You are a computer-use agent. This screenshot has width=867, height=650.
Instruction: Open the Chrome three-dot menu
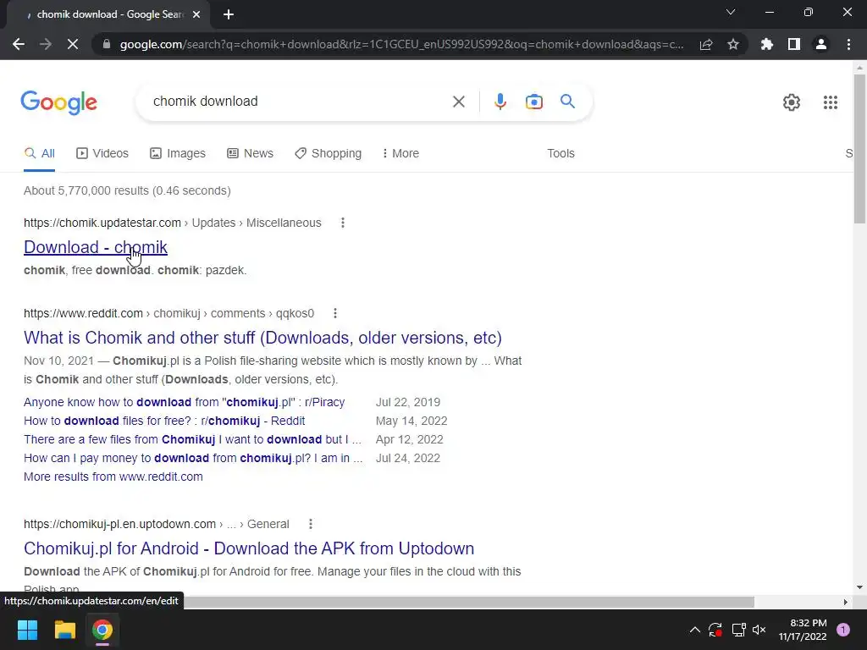coord(848,44)
